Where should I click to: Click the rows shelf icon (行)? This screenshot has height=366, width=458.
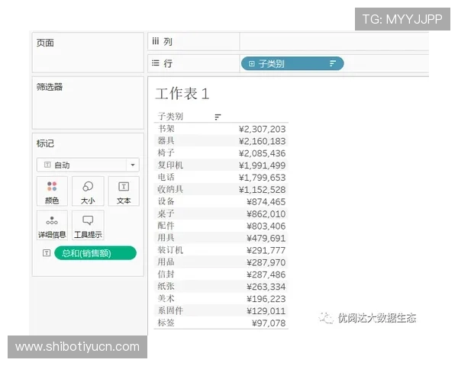(x=156, y=63)
